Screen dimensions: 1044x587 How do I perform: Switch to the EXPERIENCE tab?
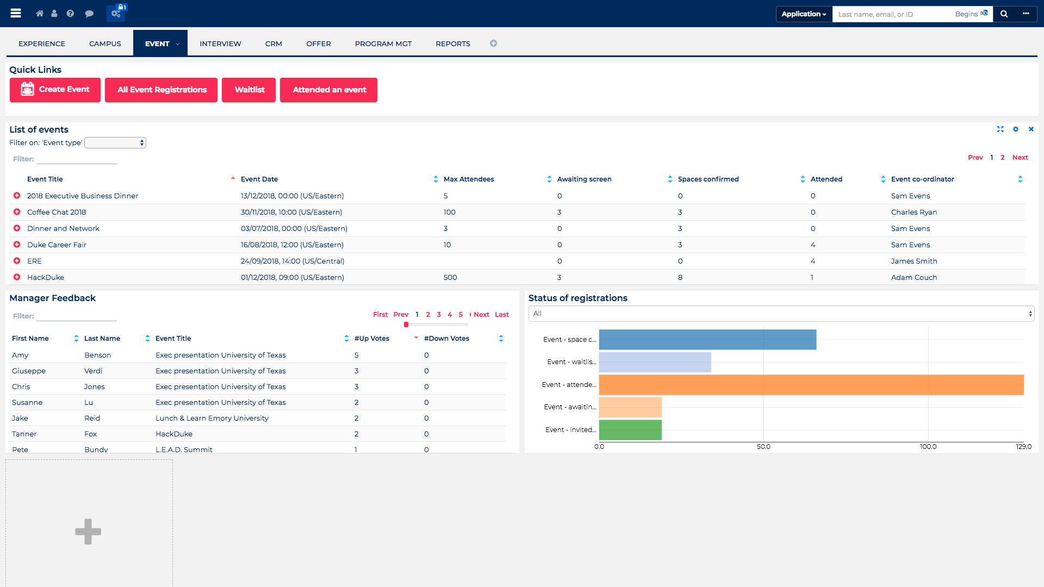(42, 43)
